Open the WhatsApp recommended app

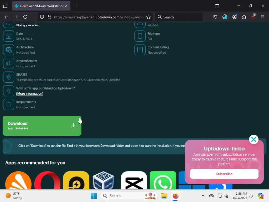[x=163, y=180]
